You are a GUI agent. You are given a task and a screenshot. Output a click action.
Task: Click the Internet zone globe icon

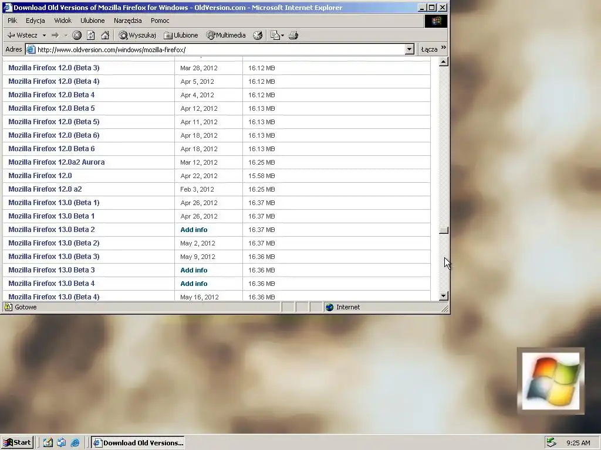coord(329,307)
